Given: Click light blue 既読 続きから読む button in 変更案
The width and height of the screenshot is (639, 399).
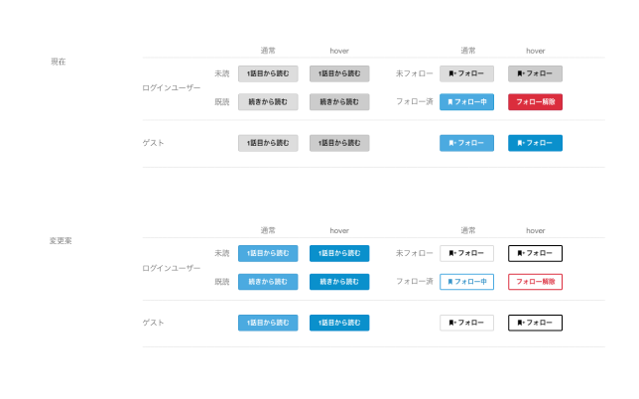Looking at the screenshot, I should click(268, 282).
